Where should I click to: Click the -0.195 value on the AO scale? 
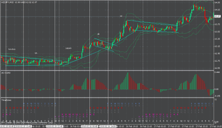click(217, 96)
